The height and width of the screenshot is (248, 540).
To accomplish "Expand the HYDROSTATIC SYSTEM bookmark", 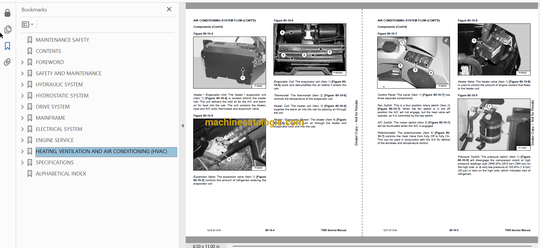I will point(22,95).
